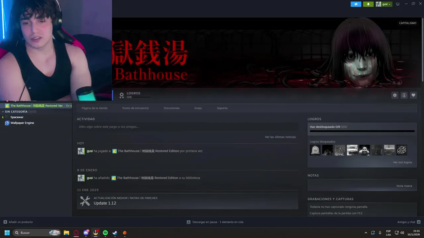Click the library page vertical scrollbar
Image resolution: width=424 pixels, height=238 pixels.
click(422, 50)
